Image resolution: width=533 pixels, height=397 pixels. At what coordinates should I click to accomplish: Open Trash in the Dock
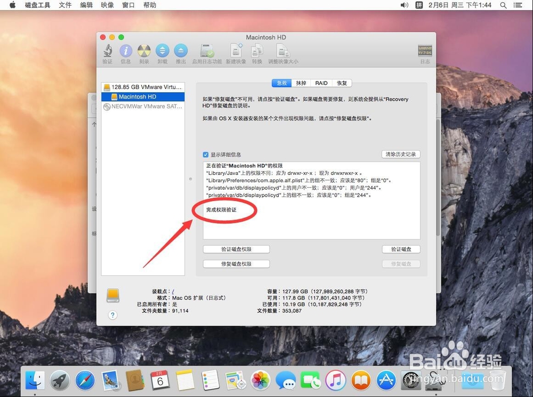(x=497, y=379)
